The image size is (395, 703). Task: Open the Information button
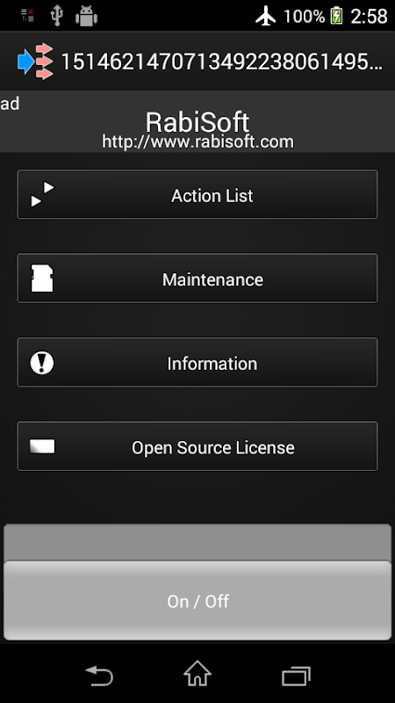click(197, 362)
